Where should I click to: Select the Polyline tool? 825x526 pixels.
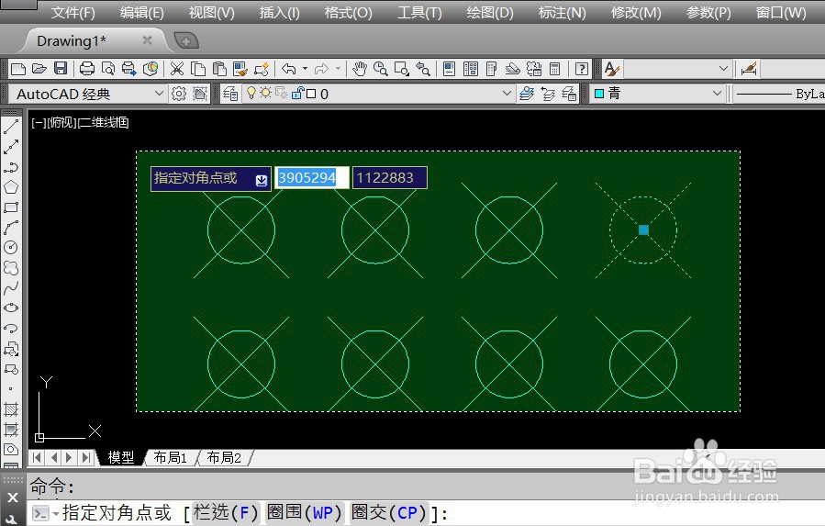click(11, 167)
